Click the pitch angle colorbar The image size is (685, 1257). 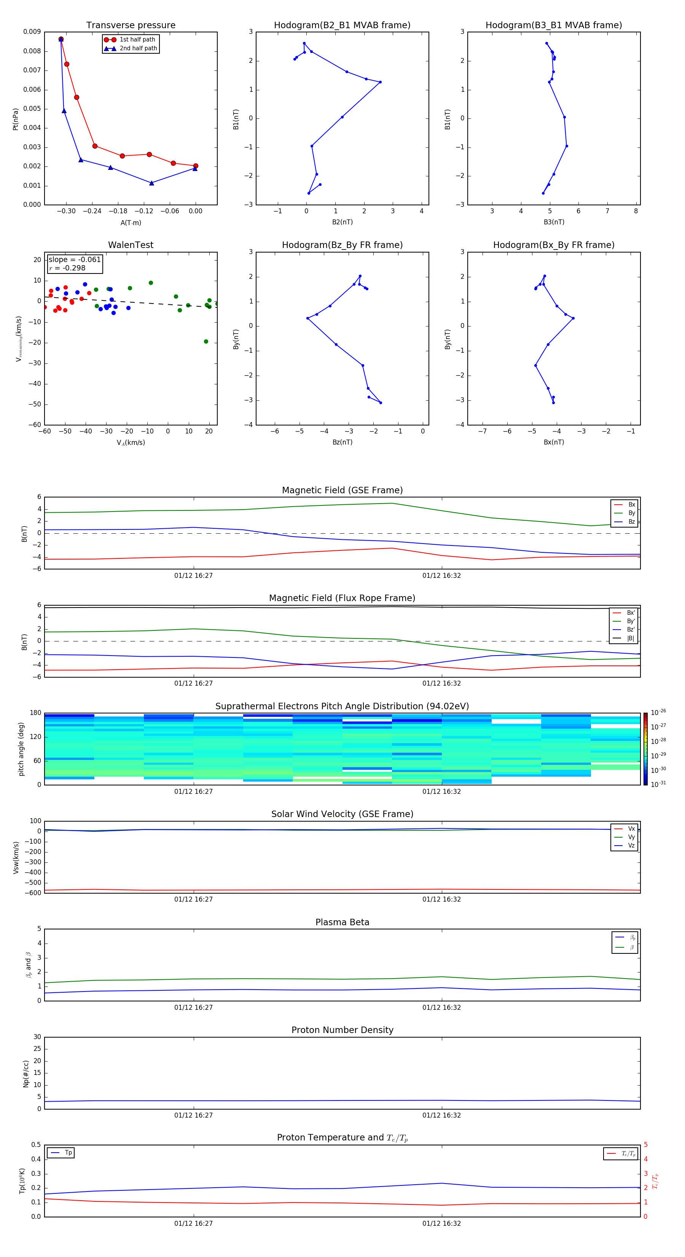tap(645, 749)
